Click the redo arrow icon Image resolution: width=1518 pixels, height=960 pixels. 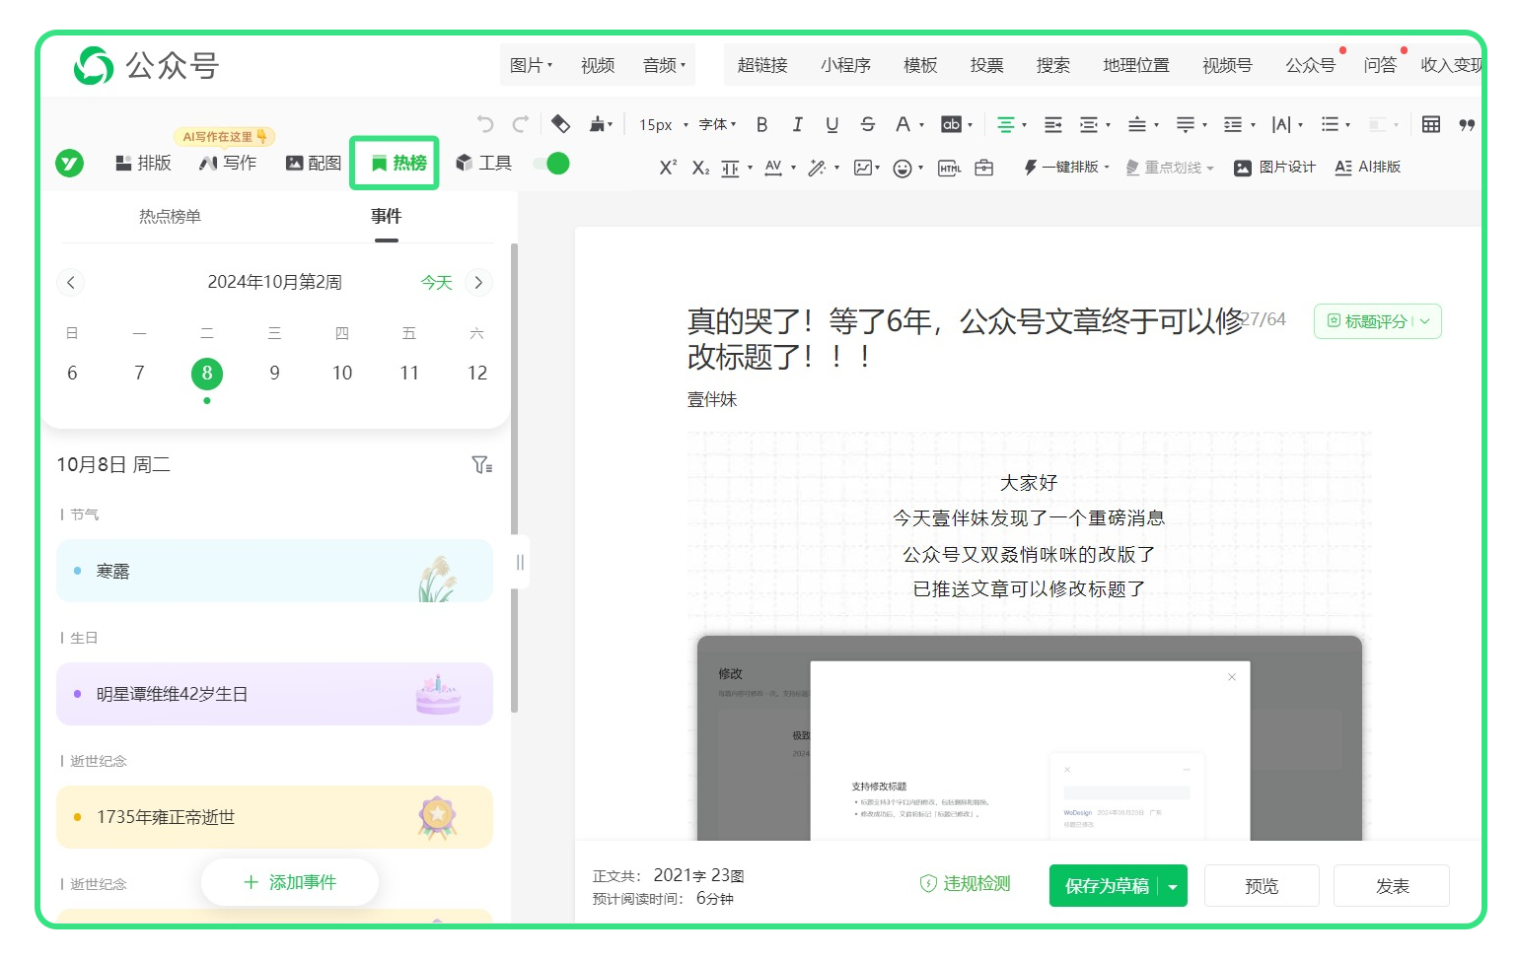tap(520, 124)
